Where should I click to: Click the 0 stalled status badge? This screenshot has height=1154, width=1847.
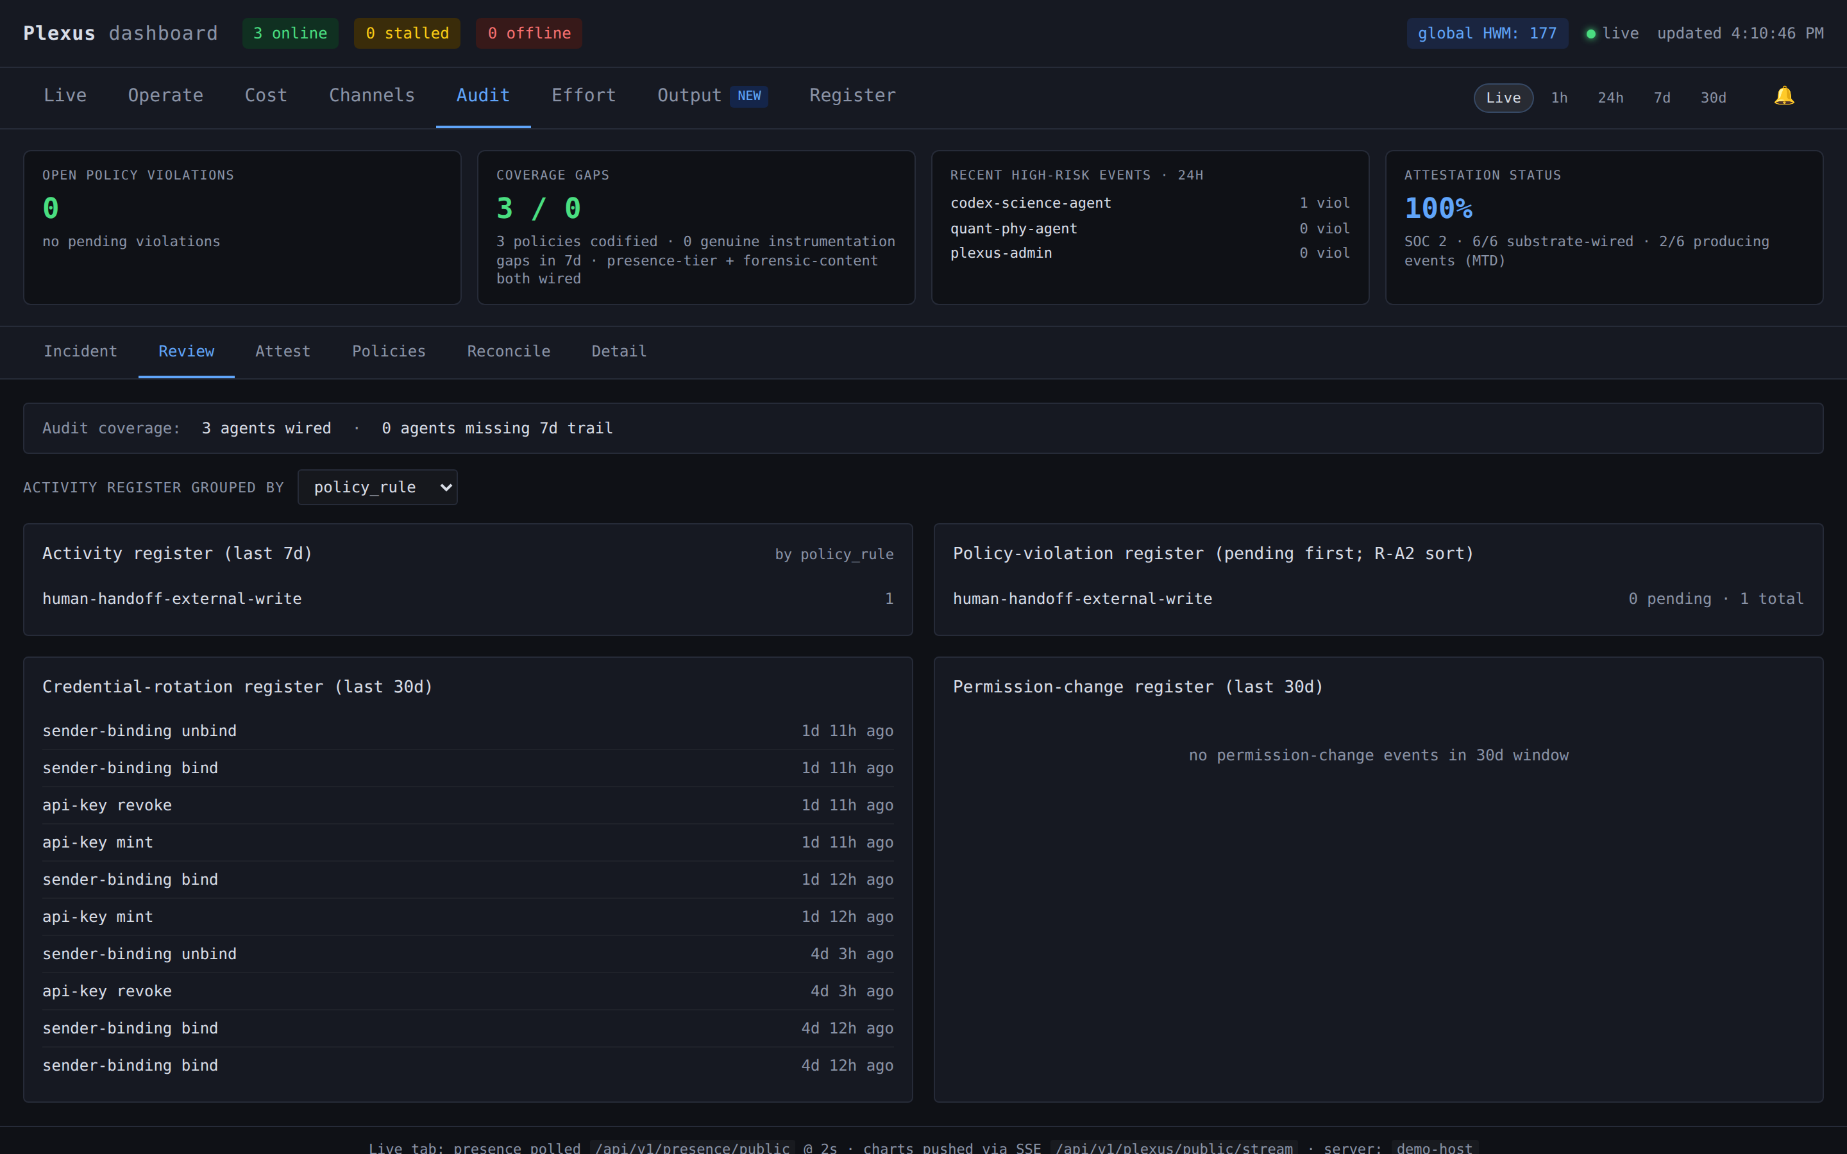407,33
